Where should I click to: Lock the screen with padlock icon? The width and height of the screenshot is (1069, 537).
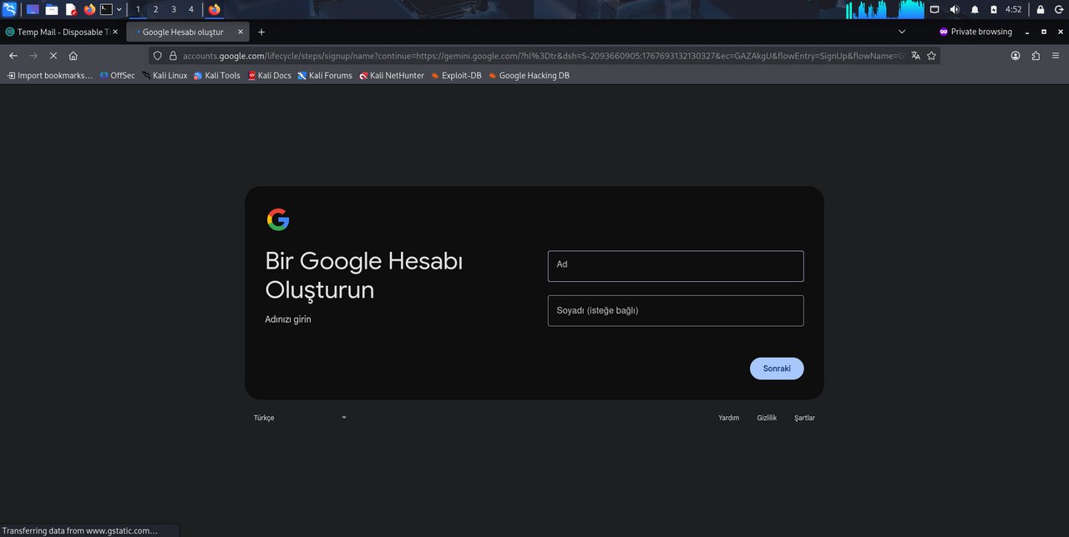coord(1041,9)
